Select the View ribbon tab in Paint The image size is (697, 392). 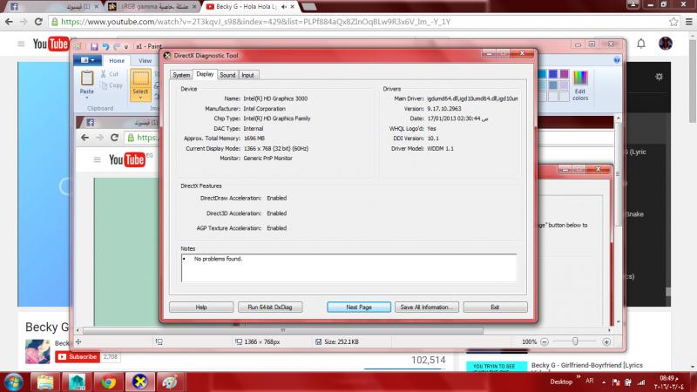(x=145, y=60)
